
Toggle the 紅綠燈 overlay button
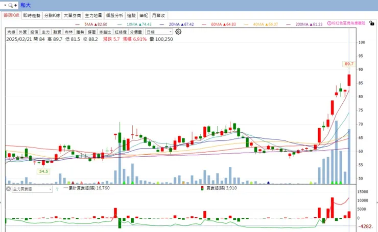point(121,32)
